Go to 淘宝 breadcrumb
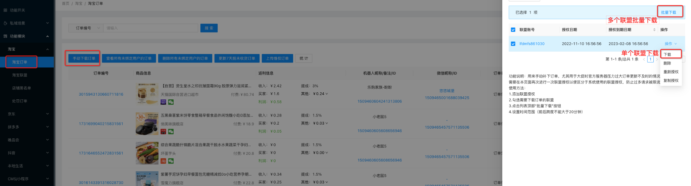Screen dimensions: 691x186 pos(79,3)
